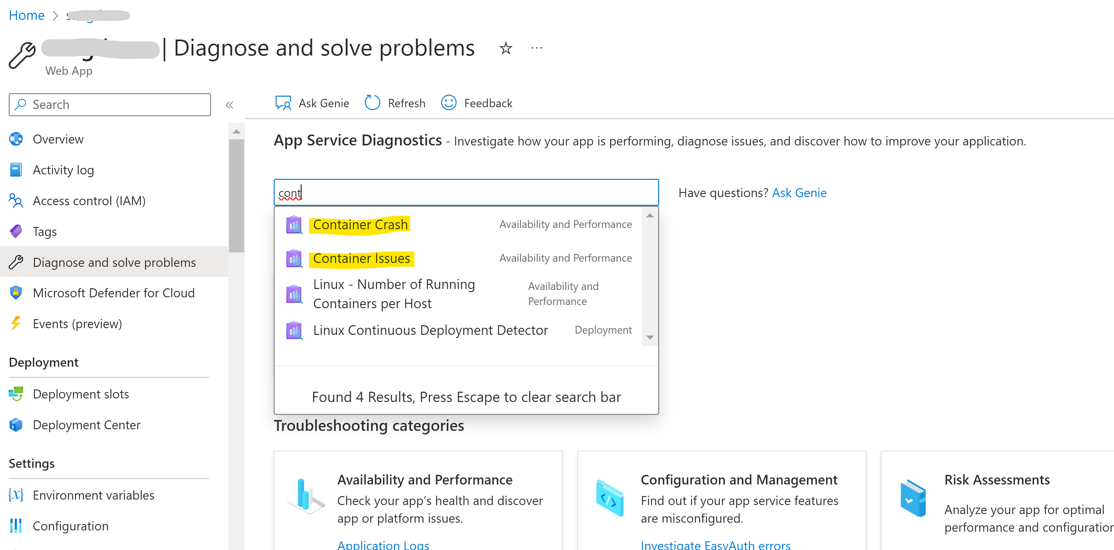Click the Ask Genie chat icon

click(x=283, y=103)
